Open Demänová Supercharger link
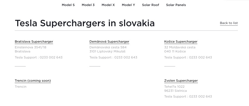 pyautogui.click(x=109, y=42)
